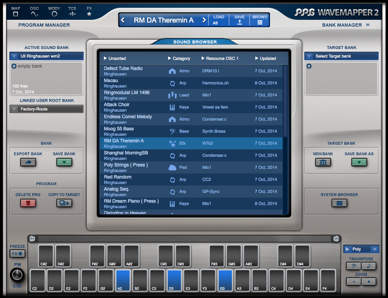Screen dimensions: 388x298
Task: Click LOAD All in the header
Action: click(218, 20)
